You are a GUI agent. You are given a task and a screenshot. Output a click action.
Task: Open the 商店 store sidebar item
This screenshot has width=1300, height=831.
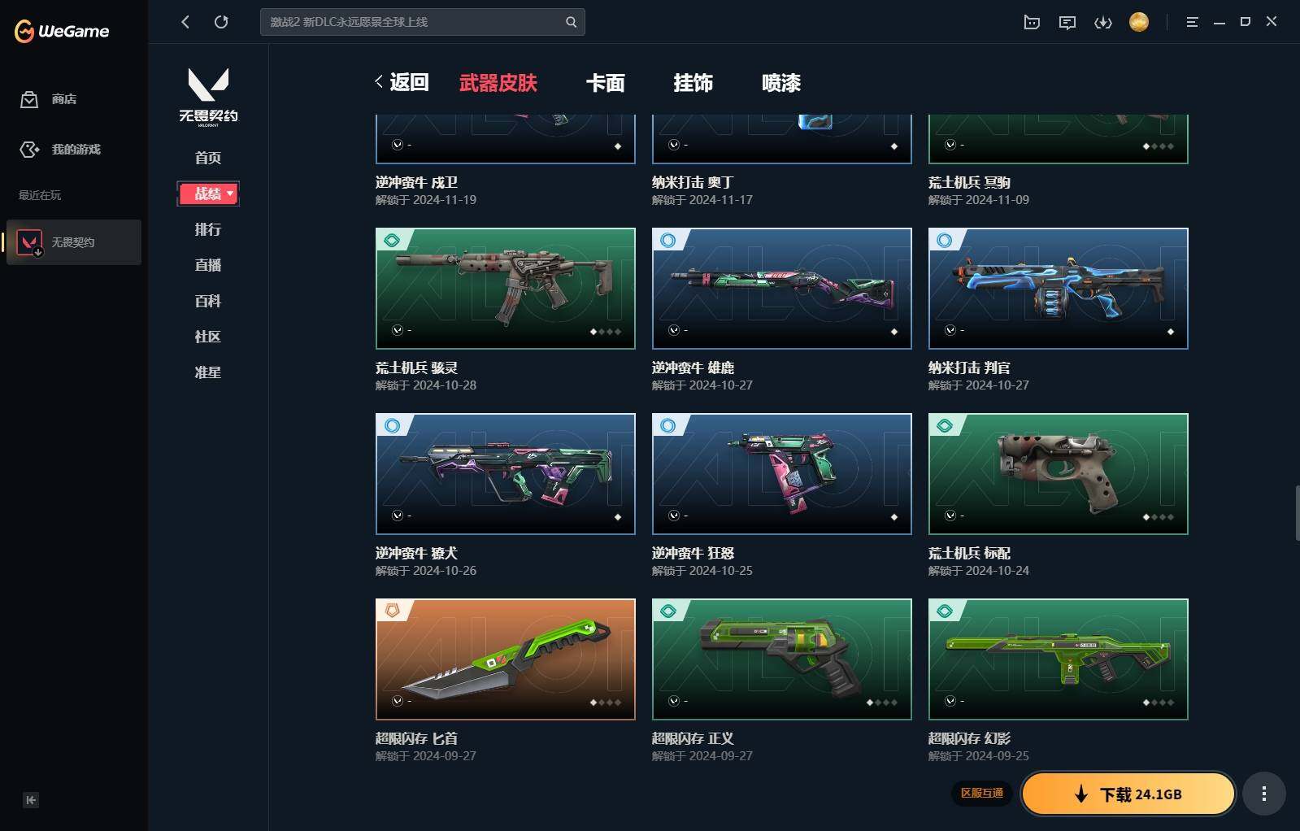(49, 99)
